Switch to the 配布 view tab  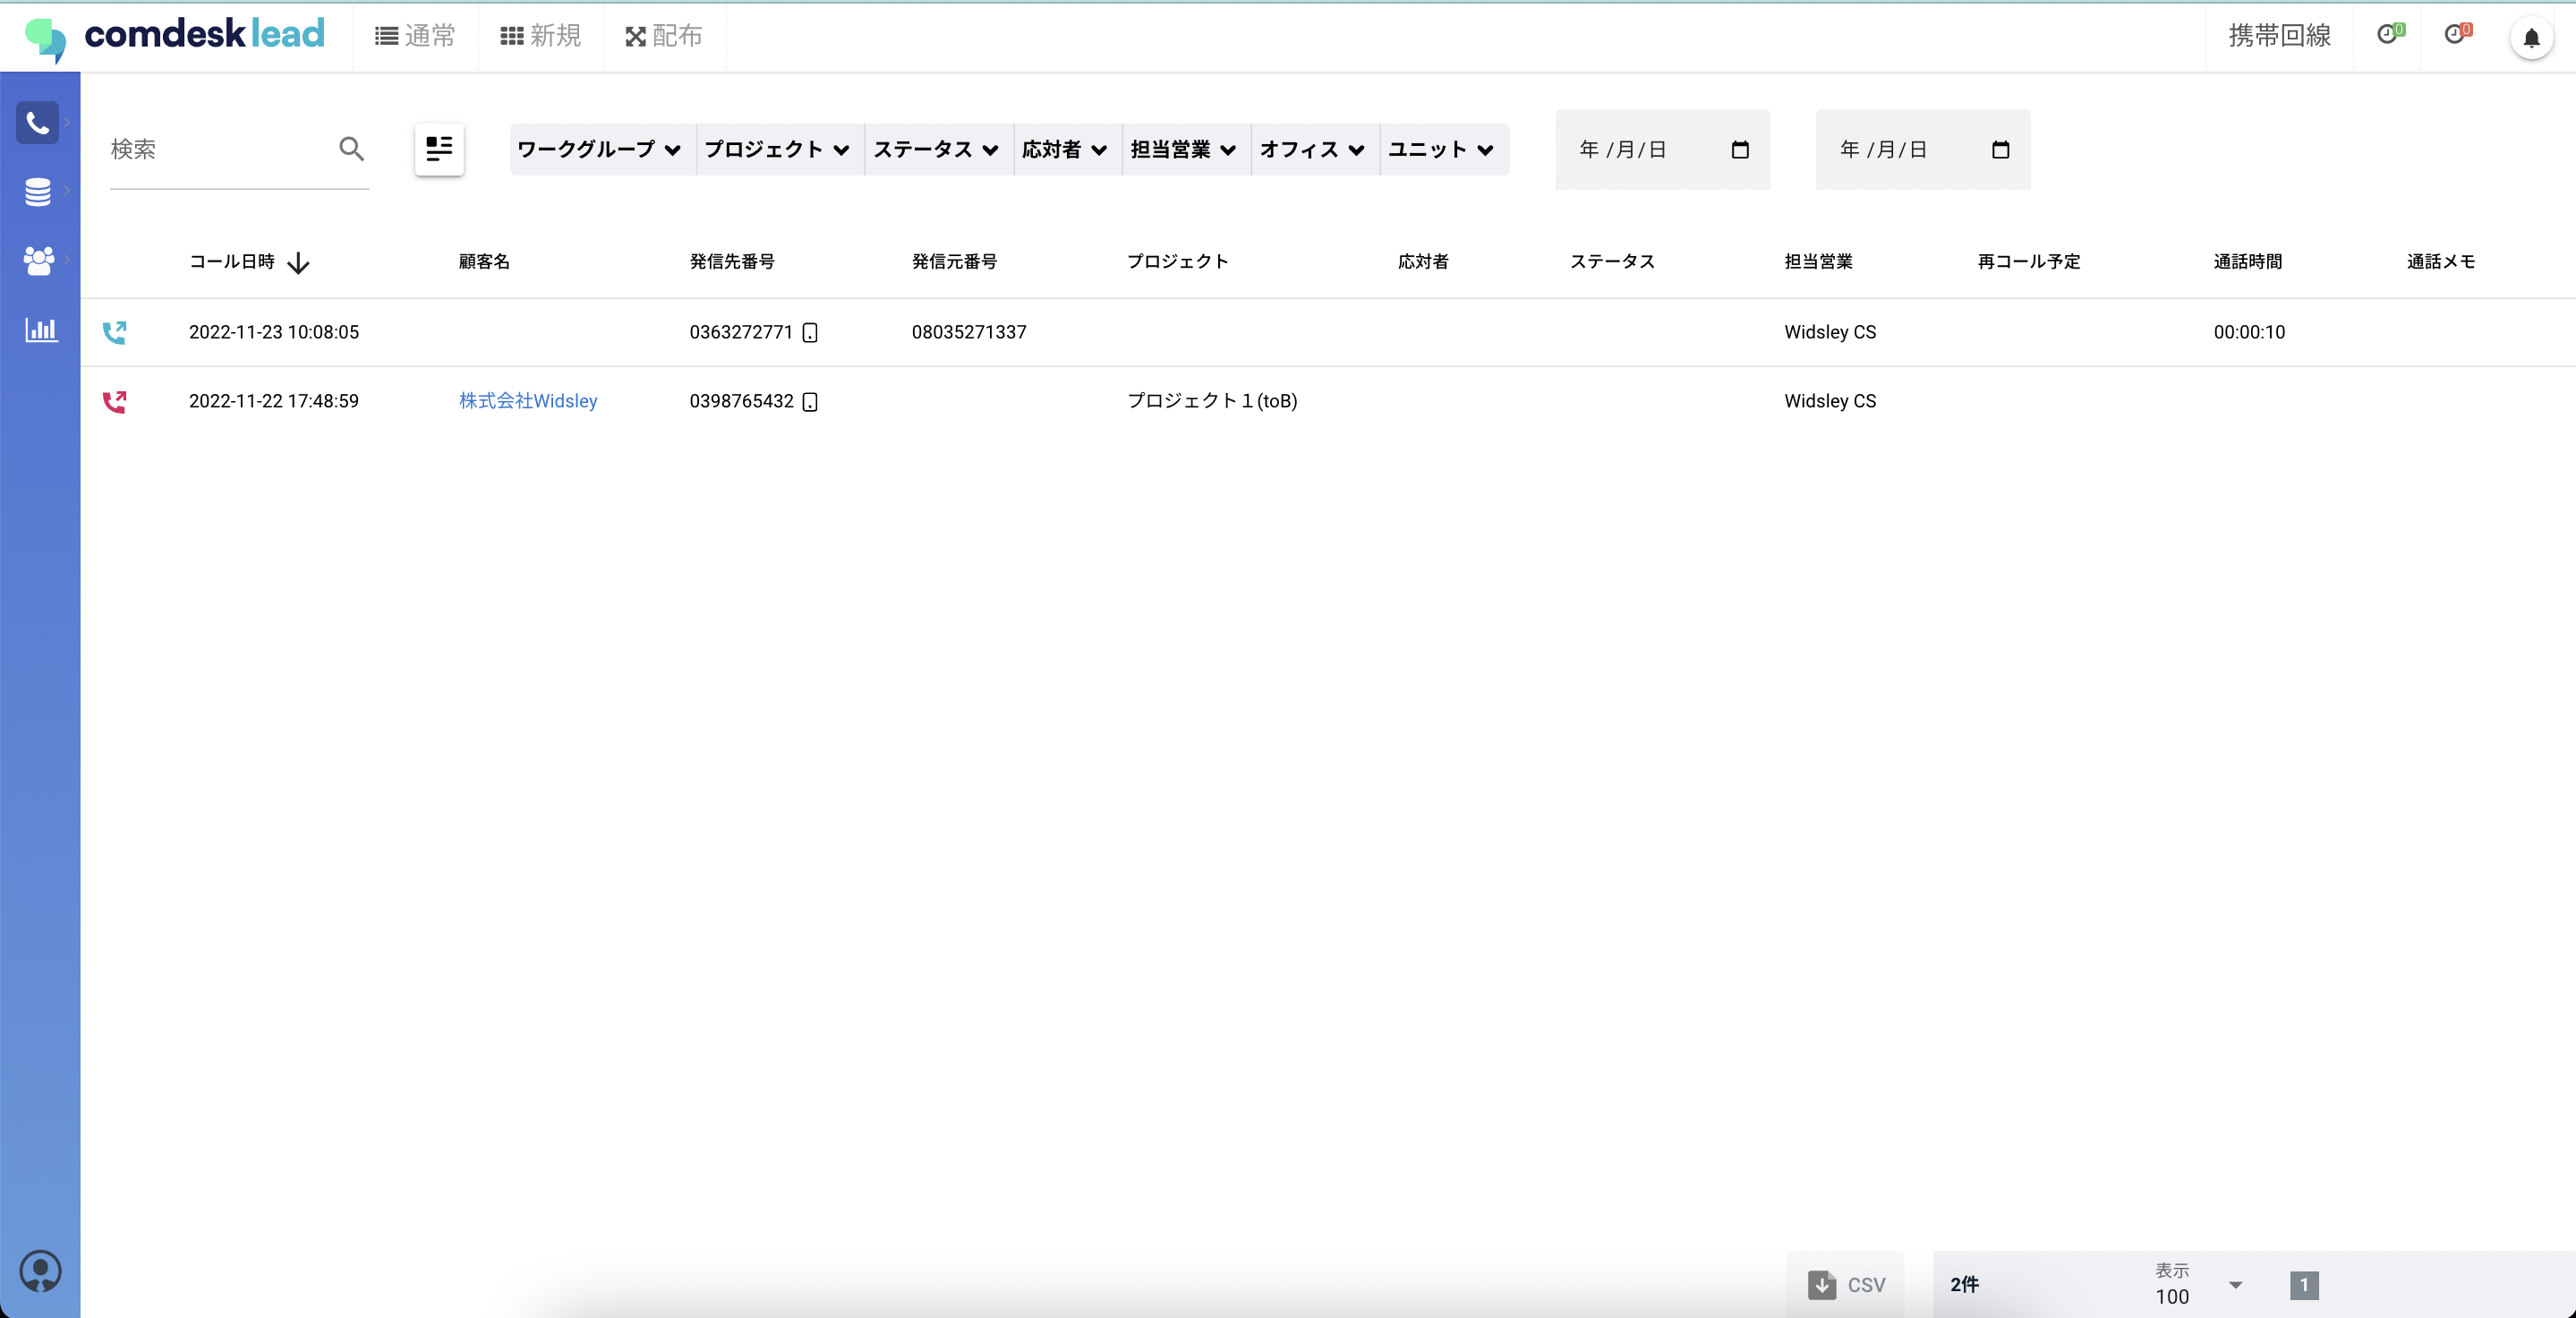(664, 36)
